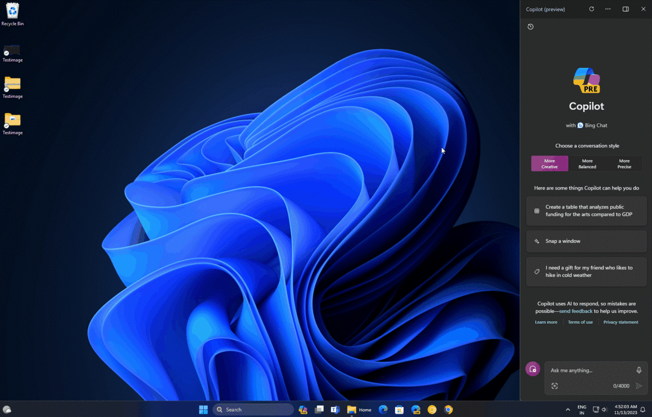Expand the system tray hidden icons chevron
Image resolution: width=652 pixels, height=417 pixels.
tap(567, 410)
